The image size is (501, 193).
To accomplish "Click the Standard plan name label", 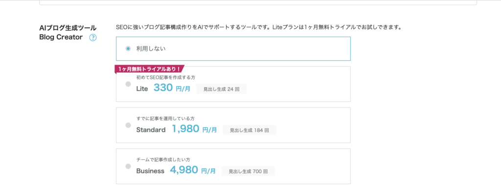I will coord(151,130).
